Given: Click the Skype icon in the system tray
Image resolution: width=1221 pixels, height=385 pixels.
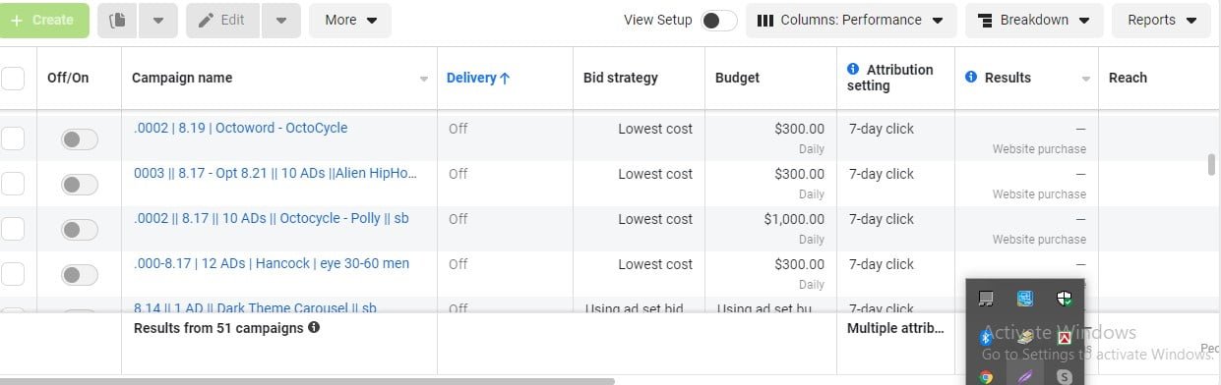Looking at the screenshot, I should (1064, 376).
